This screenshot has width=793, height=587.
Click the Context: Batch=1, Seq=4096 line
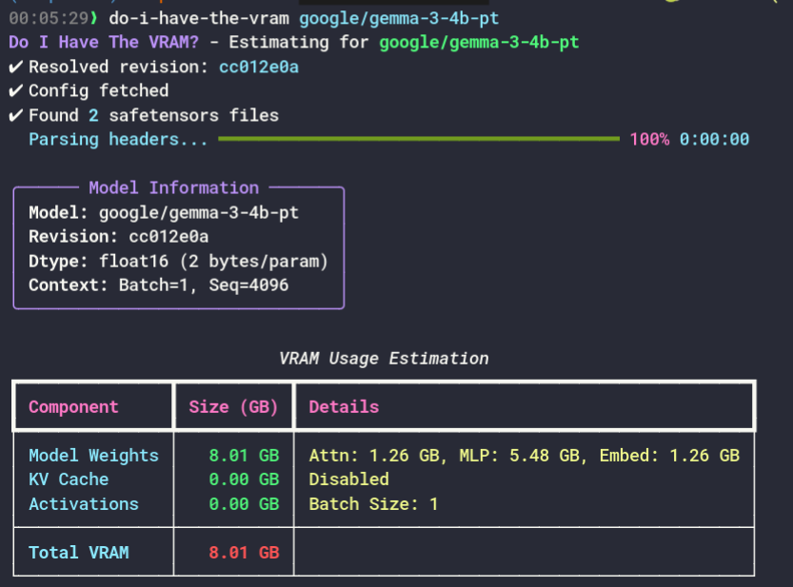pyautogui.click(x=158, y=285)
